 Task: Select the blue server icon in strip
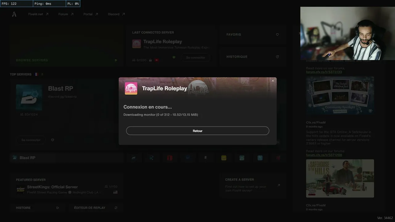click(188, 158)
